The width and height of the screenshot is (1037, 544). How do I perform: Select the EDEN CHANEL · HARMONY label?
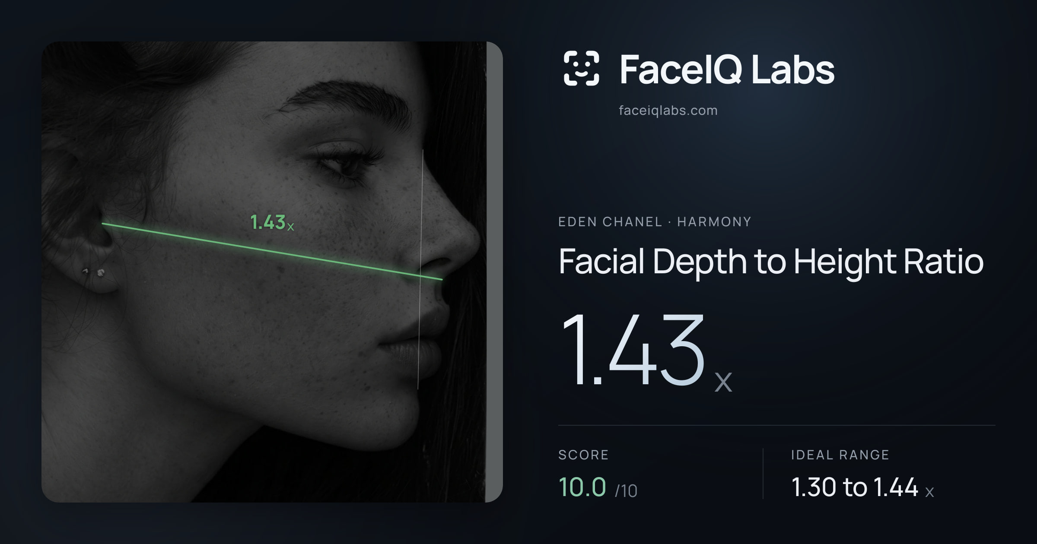click(655, 222)
